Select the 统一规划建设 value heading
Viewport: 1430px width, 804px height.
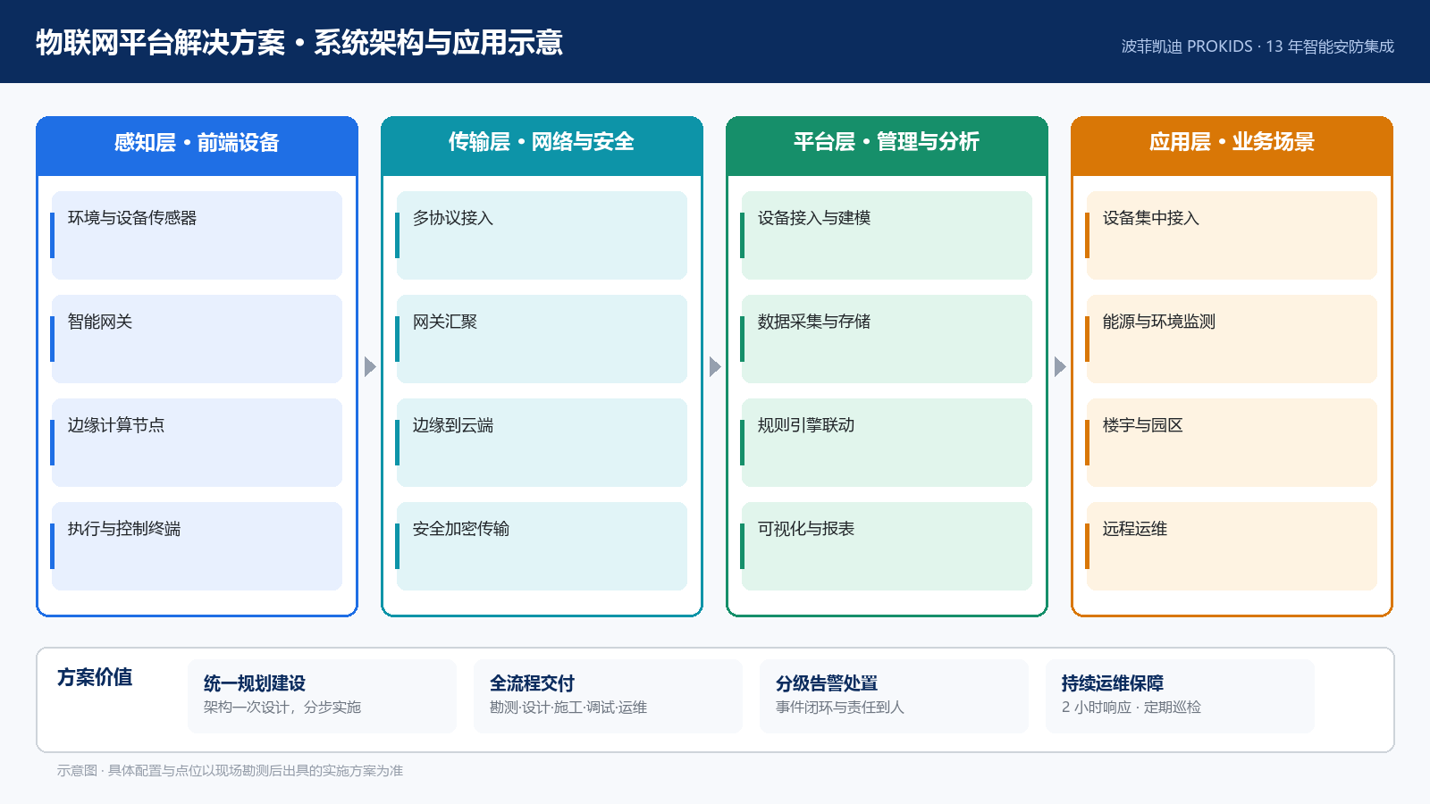coord(255,683)
